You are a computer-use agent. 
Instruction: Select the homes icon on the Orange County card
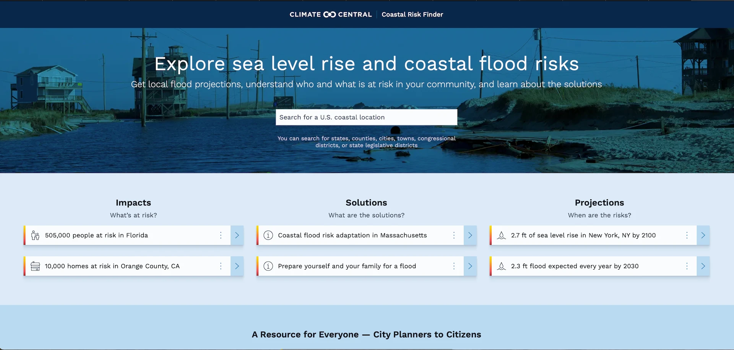[x=35, y=266]
